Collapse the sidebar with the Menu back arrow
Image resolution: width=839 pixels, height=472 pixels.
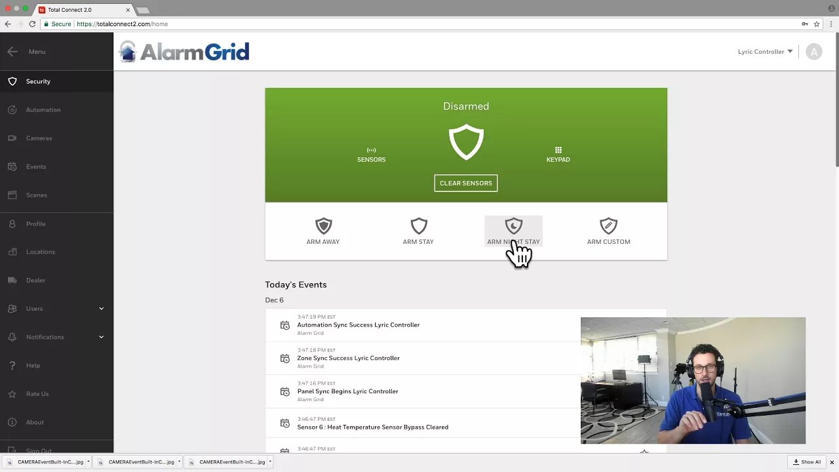[x=12, y=52]
